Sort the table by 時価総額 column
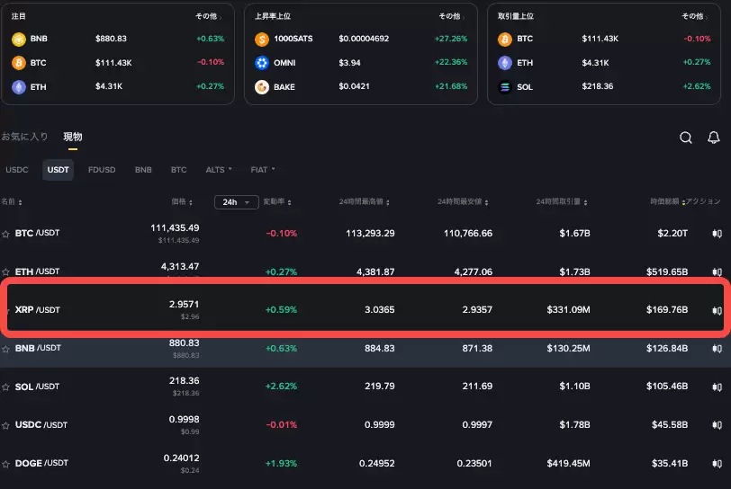 [667, 202]
